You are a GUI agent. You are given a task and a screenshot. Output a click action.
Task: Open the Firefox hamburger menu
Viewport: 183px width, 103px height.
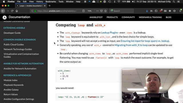pos(180,11)
